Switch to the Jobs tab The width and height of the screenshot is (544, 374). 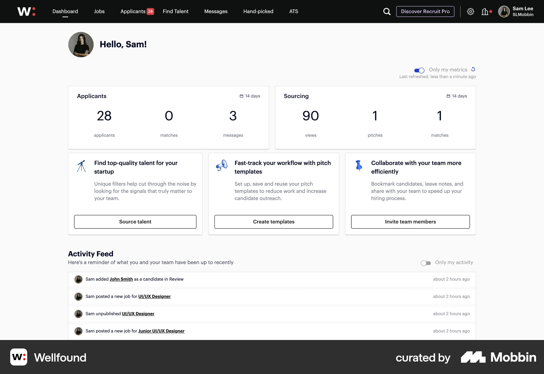pyautogui.click(x=99, y=11)
